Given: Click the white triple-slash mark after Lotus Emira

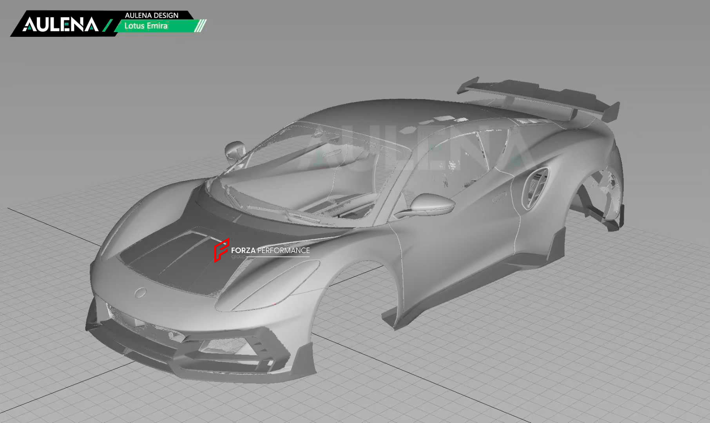Looking at the screenshot, I should click(x=200, y=26).
